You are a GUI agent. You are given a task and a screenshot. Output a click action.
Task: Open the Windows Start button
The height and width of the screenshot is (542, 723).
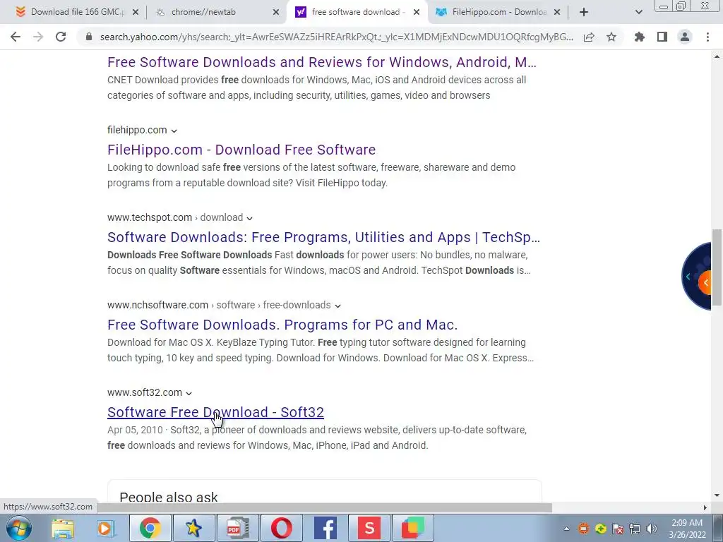pyautogui.click(x=19, y=528)
